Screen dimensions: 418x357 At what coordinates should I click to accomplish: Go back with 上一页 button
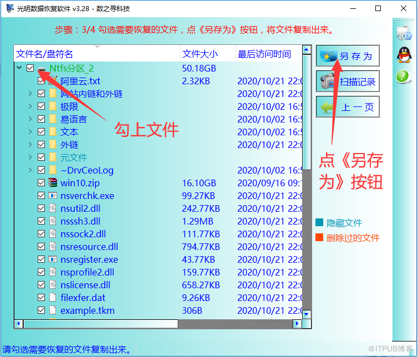[x=348, y=106]
